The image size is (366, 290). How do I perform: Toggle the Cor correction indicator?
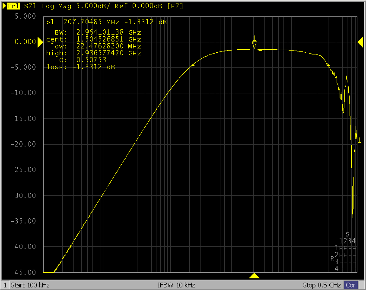tap(350, 285)
